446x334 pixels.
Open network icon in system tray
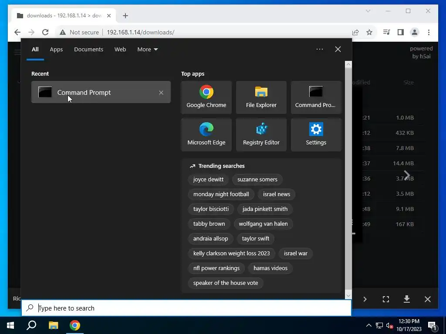(379, 325)
